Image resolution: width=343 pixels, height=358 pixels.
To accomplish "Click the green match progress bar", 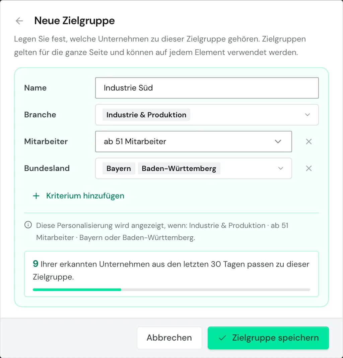I will click(77, 290).
